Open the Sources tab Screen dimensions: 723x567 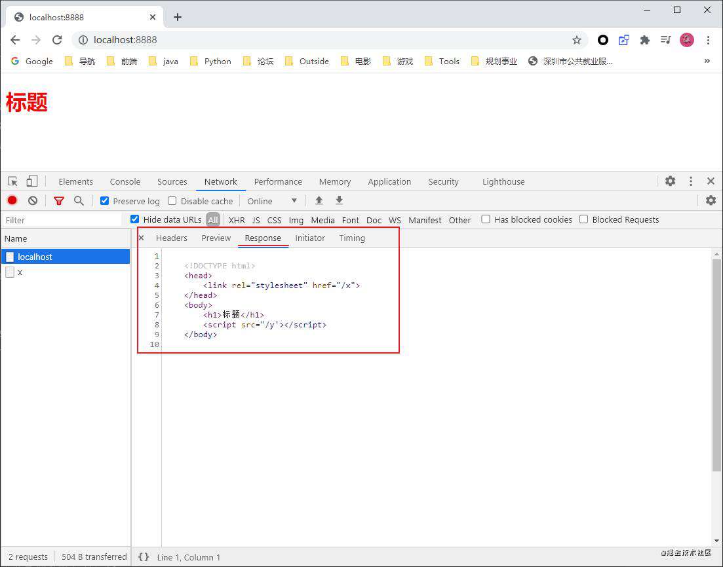pyautogui.click(x=172, y=181)
